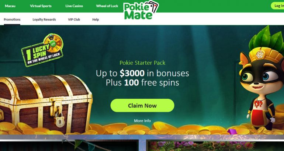Click the Claim Now button
284x151 pixels.
[x=142, y=105]
